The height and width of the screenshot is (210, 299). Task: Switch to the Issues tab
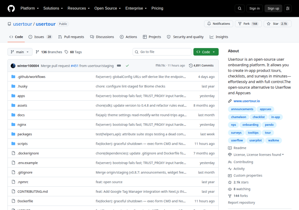click(40, 37)
